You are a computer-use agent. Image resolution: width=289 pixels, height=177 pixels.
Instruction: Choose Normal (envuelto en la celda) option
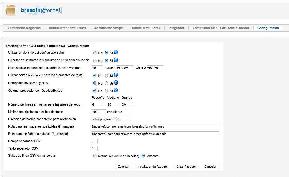(95, 156)
